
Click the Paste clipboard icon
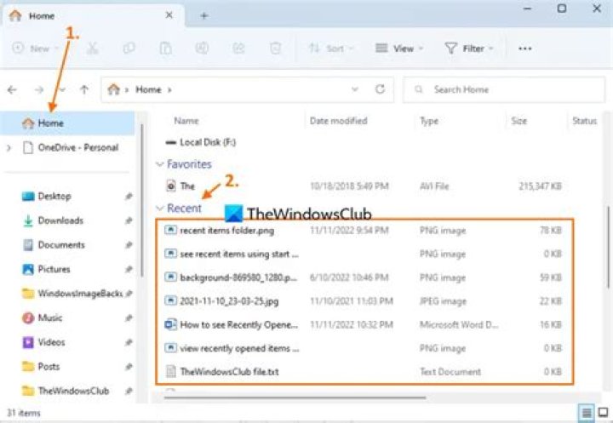(x=166, y=48)
